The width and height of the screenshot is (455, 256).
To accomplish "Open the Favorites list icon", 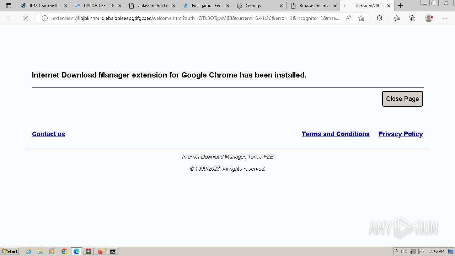I will (397, 18).
